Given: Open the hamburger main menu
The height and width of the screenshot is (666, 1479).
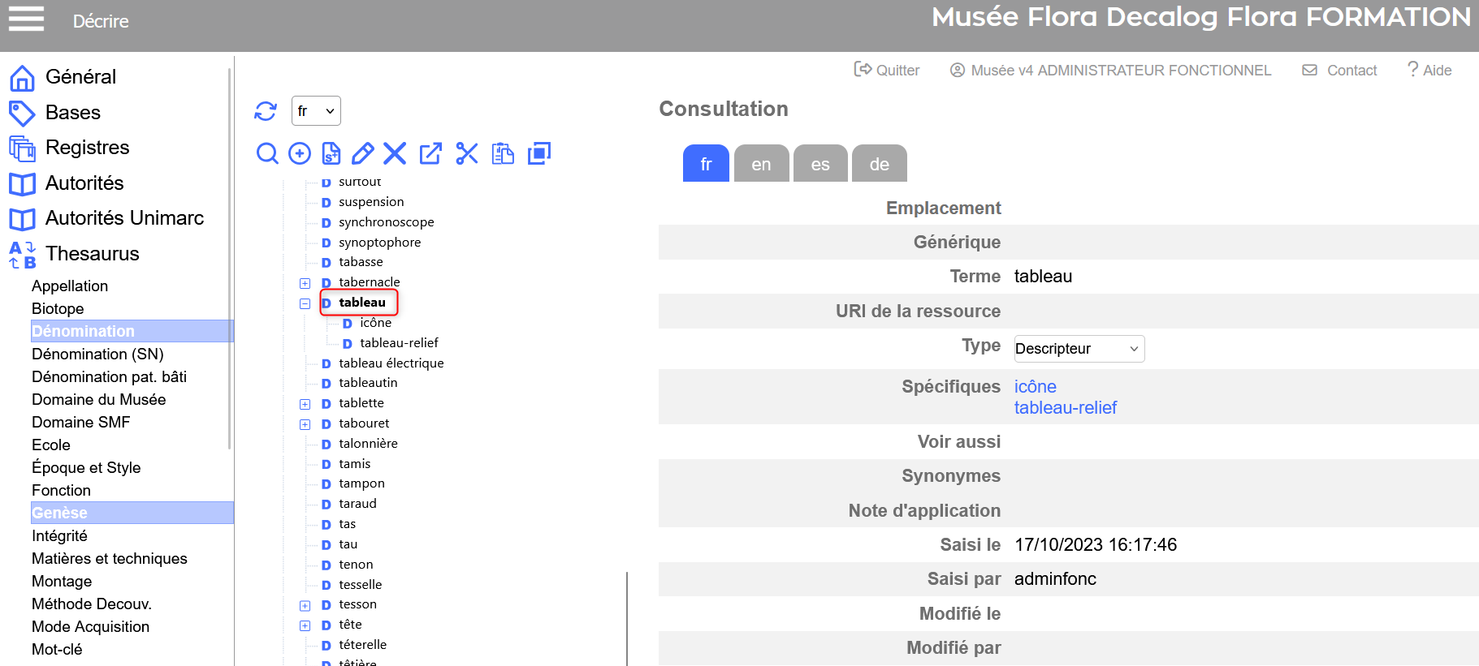Looking at the screenshot, I should click(x=26, y=19).
